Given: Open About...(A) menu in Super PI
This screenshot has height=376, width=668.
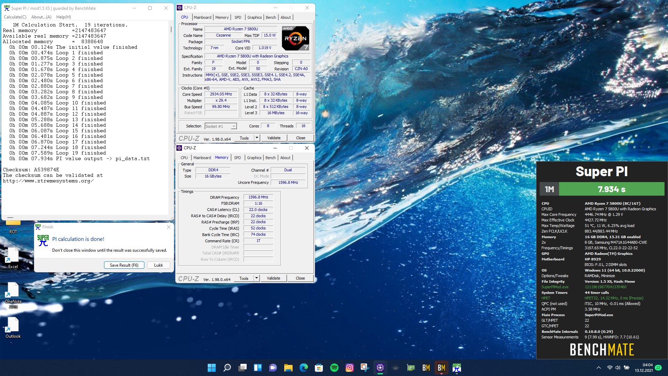Looking at the screenshot, I should pyautogui.click(x=41, y=17).
